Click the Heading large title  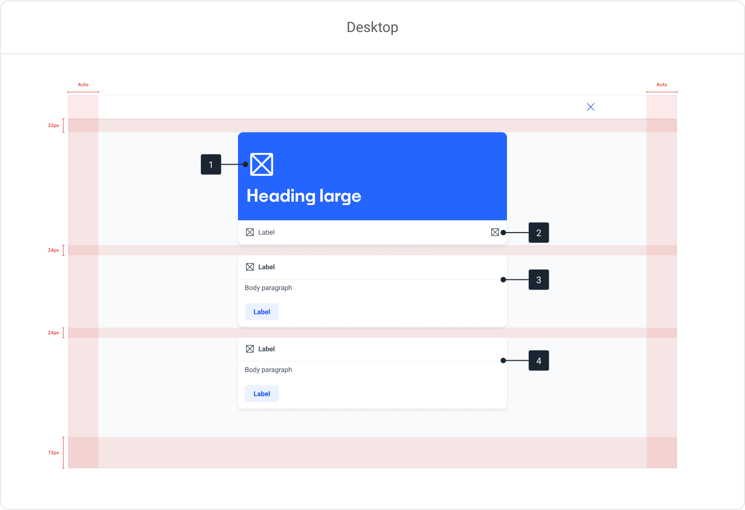304,196
